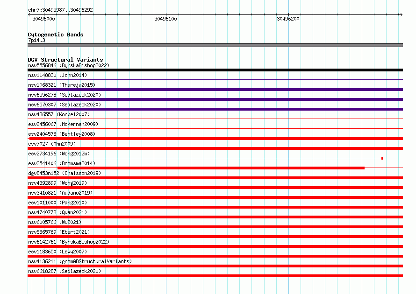Click the nsv5556846 (ByrskaBishop2022) label
The image size is (416, 294).
click(69, 65)
